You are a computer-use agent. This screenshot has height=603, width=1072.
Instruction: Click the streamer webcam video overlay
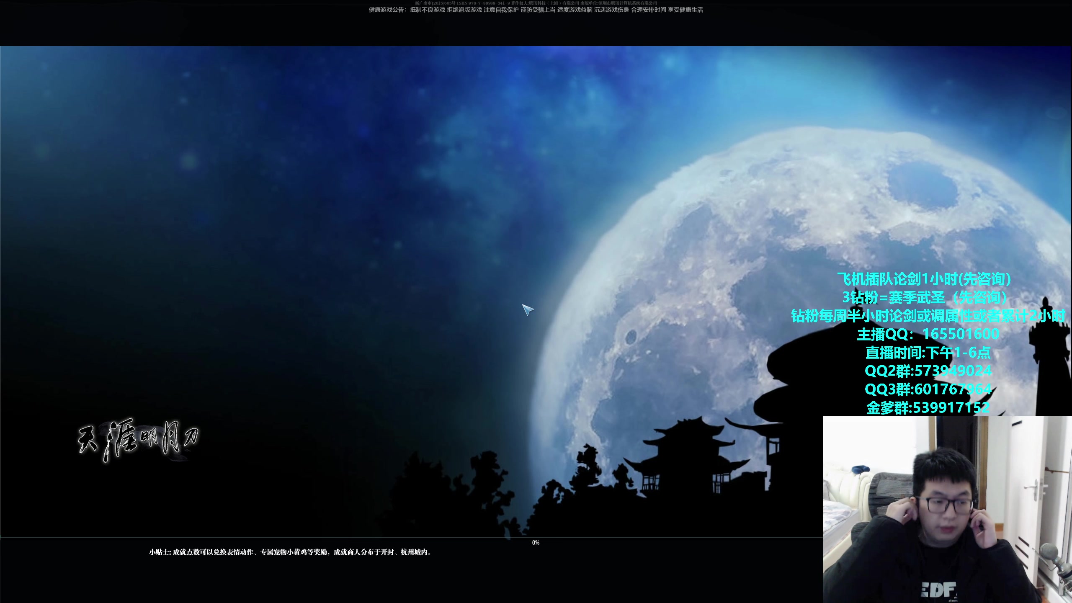coord(946,509)
